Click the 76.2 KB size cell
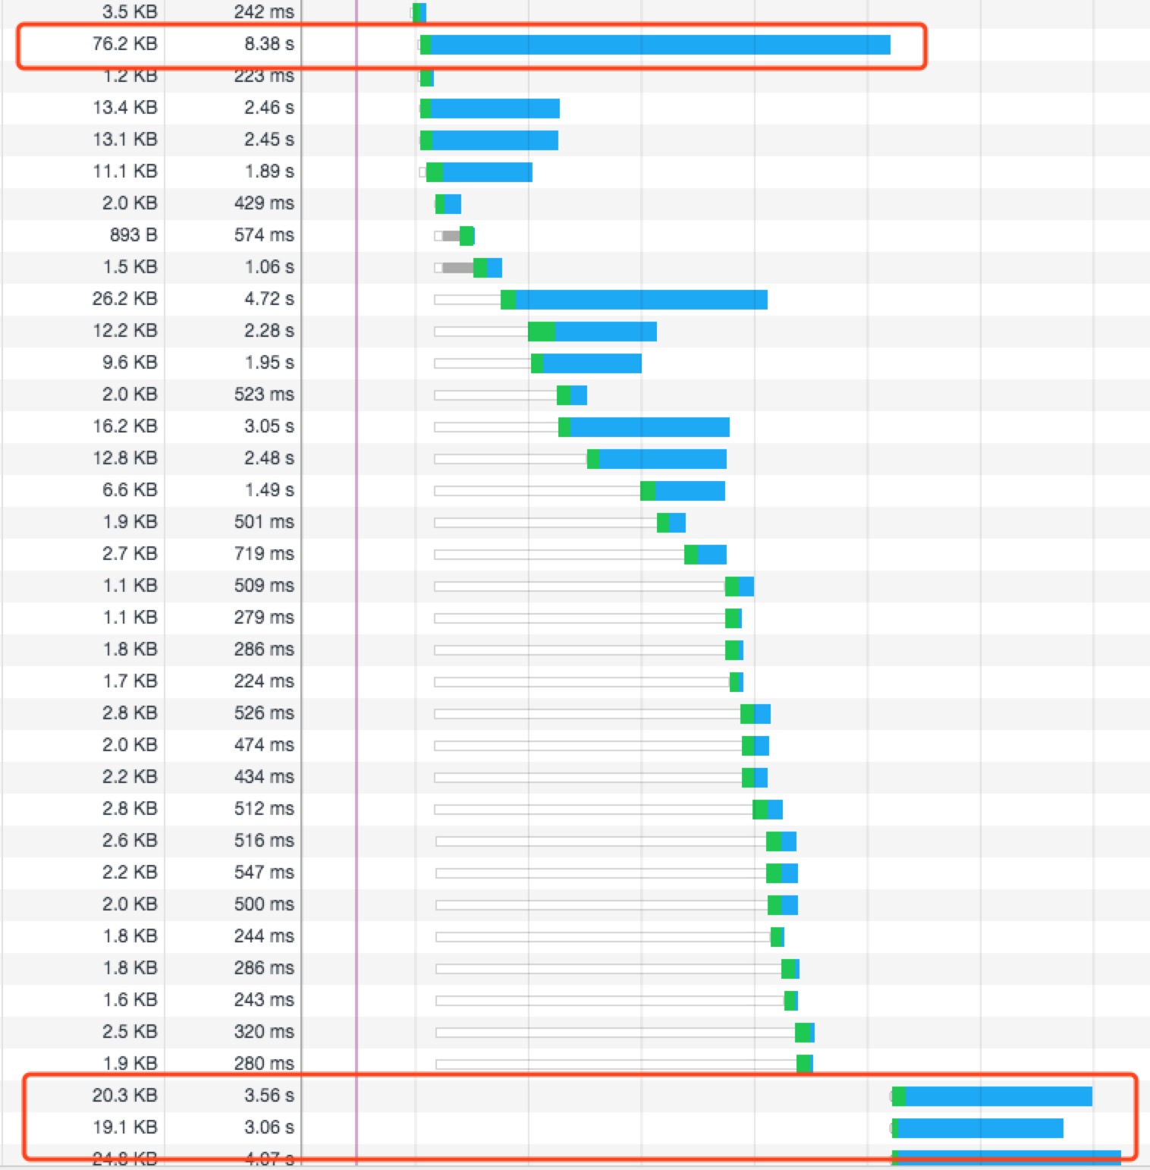Image resolution: width=1150 pixels, height=1170 pixels. [124, 44]
